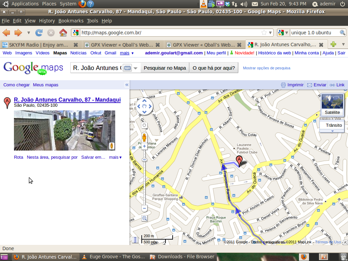The image size is (348, 261).
Task: Click the on-screen keyboard icon in search box
Action: [x=127, y=68]
